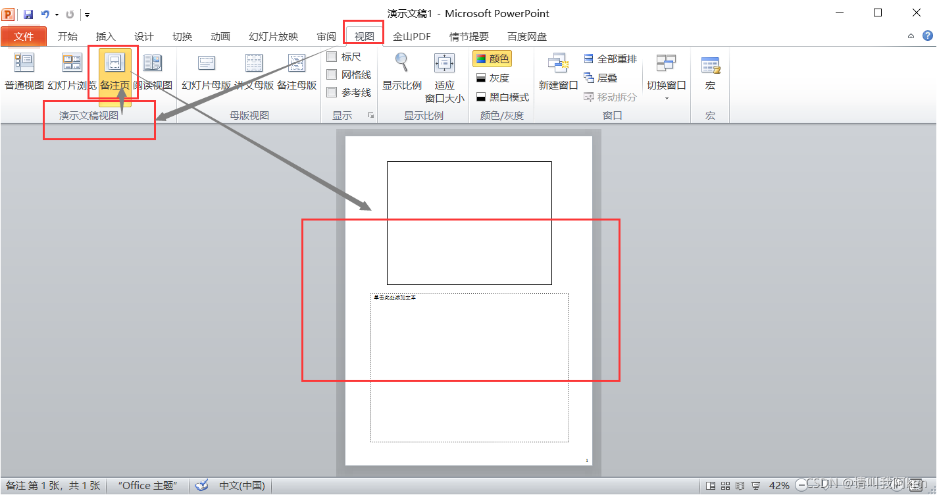Screen dimensions: 937x495
Task: Click the spell check icon in status bar
Action: [202, 486]
